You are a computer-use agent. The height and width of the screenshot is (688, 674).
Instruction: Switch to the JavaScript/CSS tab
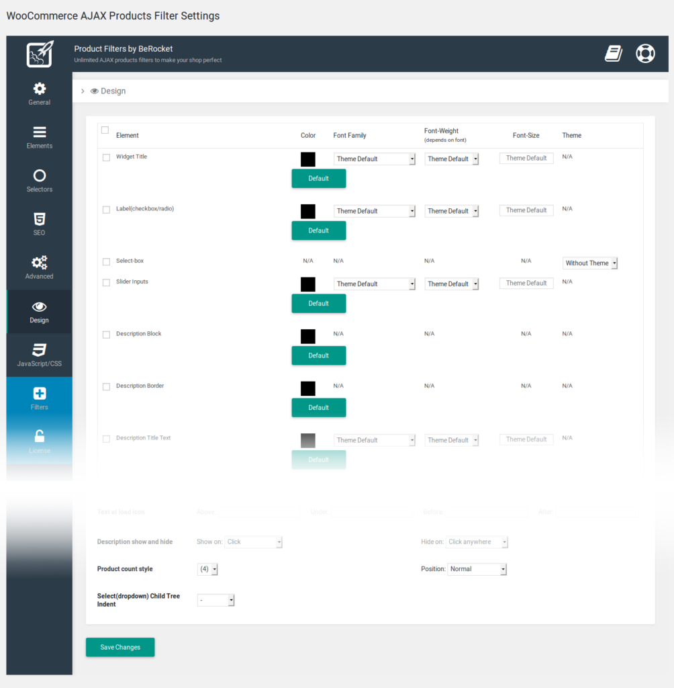40,355
